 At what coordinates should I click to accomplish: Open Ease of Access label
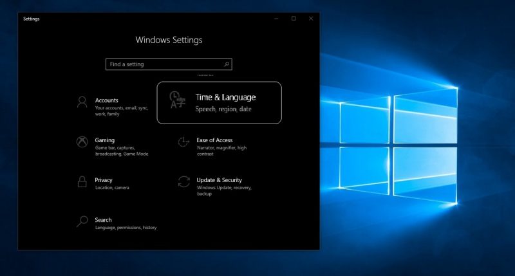(214, 140)
